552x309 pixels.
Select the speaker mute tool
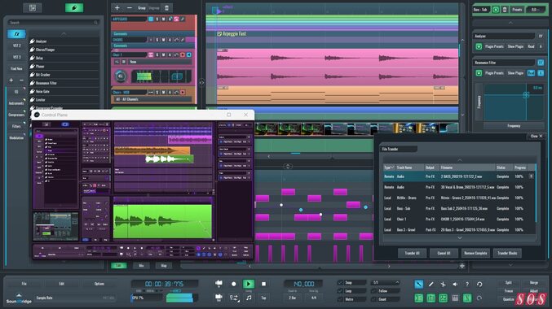click(x=455, y=284)
